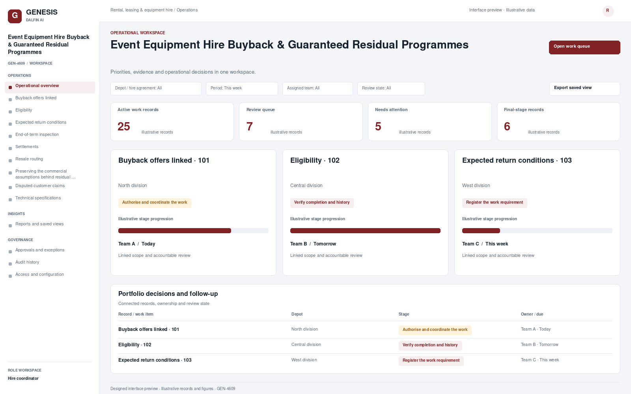Click the Open work queue button
The width and height of the screenshot is (631, 394).
point(584,47)
